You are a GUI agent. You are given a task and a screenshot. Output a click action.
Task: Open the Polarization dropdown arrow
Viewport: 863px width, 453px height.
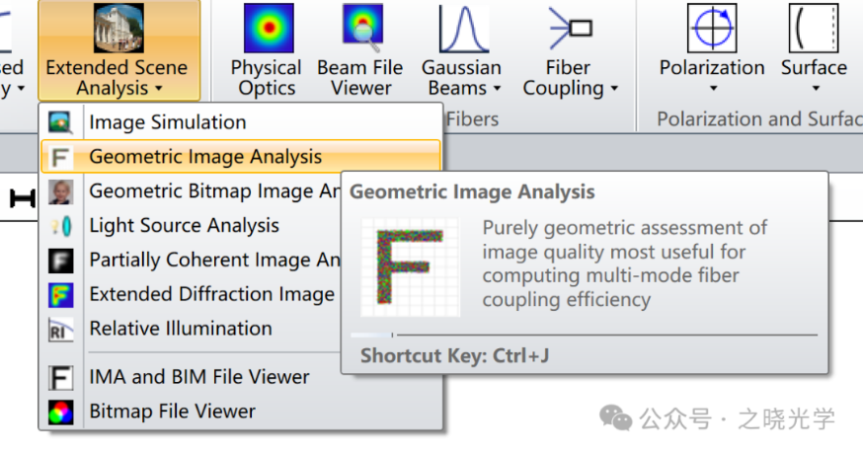pos(712,90)
